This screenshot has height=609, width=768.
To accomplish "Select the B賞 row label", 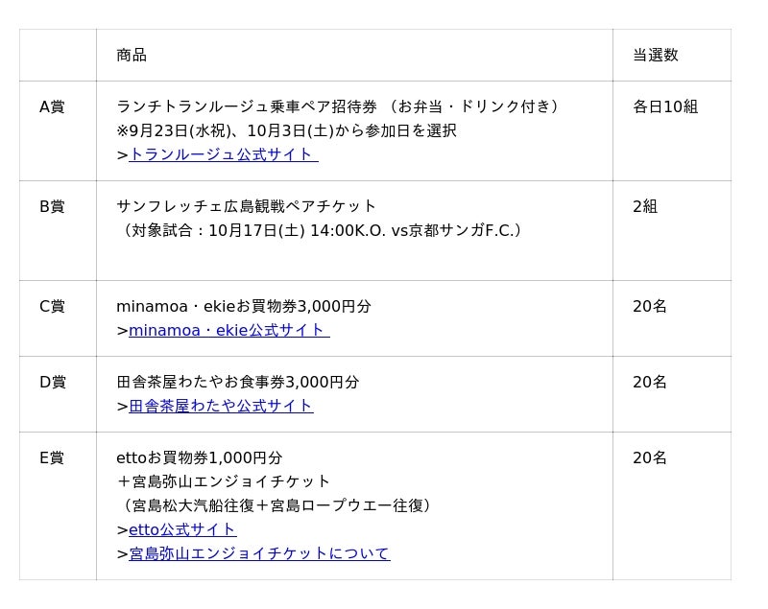I will [52, 206].
